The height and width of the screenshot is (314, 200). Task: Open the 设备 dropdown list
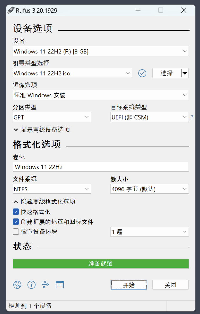coord(101,51)
